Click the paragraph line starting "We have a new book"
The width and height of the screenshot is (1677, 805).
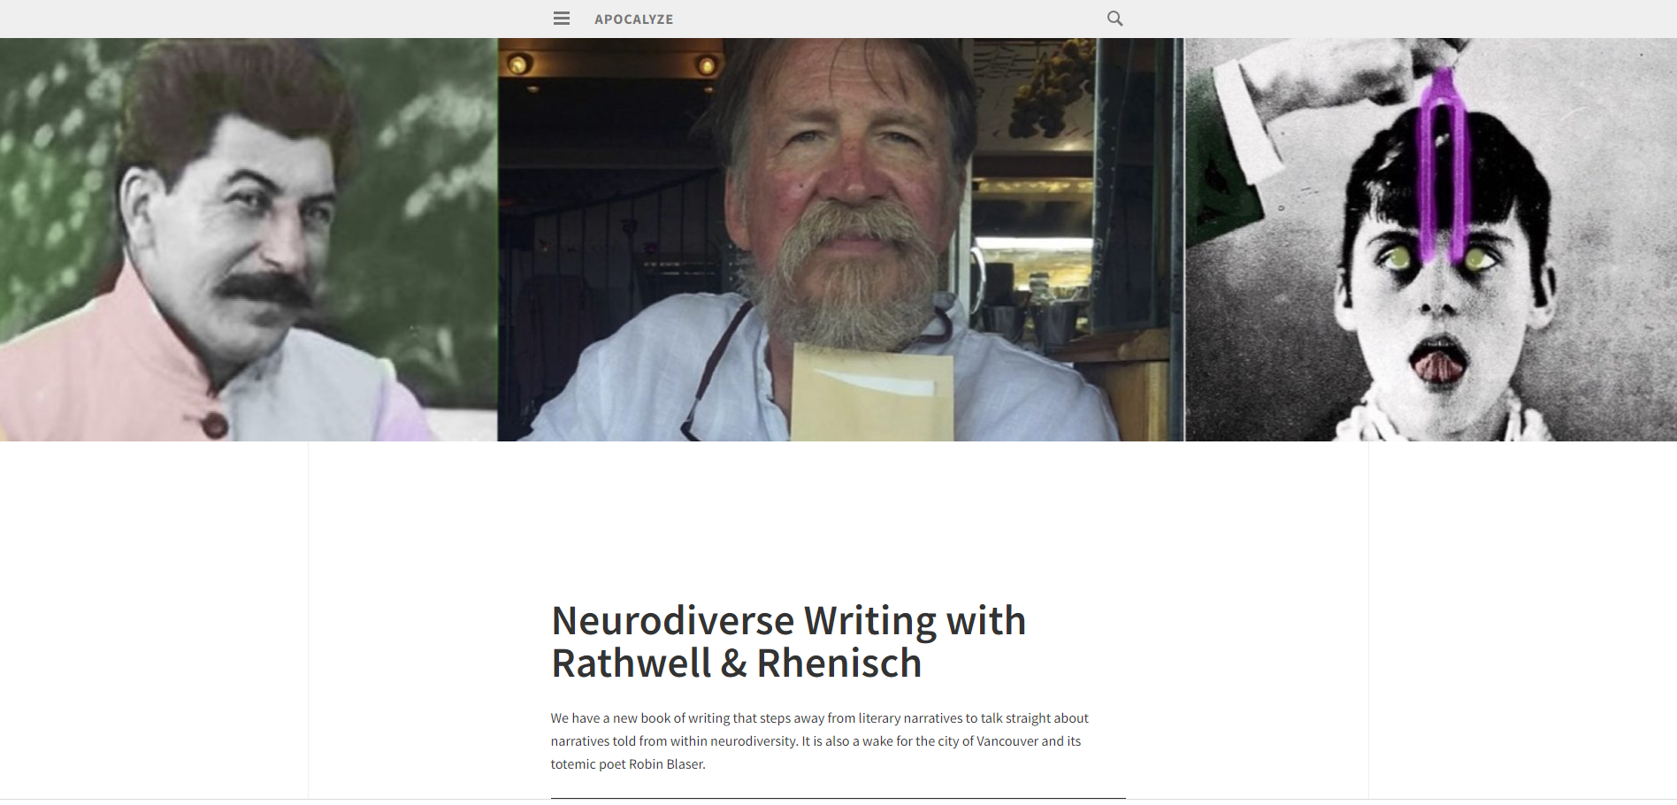pyautogui.click(x=819, y=718)
